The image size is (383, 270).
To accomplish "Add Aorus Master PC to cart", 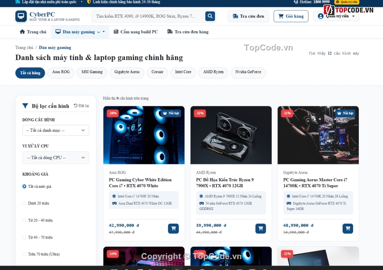I will point(348,228).
